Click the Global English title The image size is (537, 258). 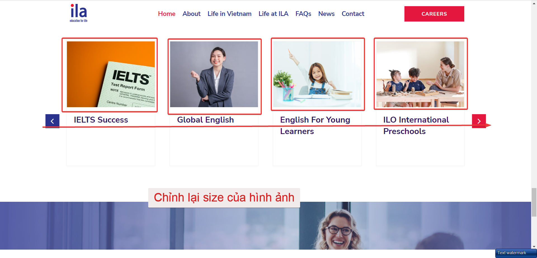205,120
